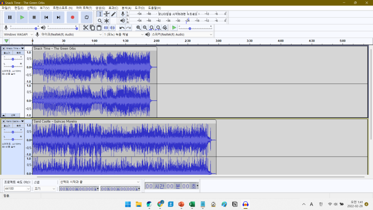Skip to the start of the project
The width and height of the screenshot is (373, 210).
[x=46, y=17]
